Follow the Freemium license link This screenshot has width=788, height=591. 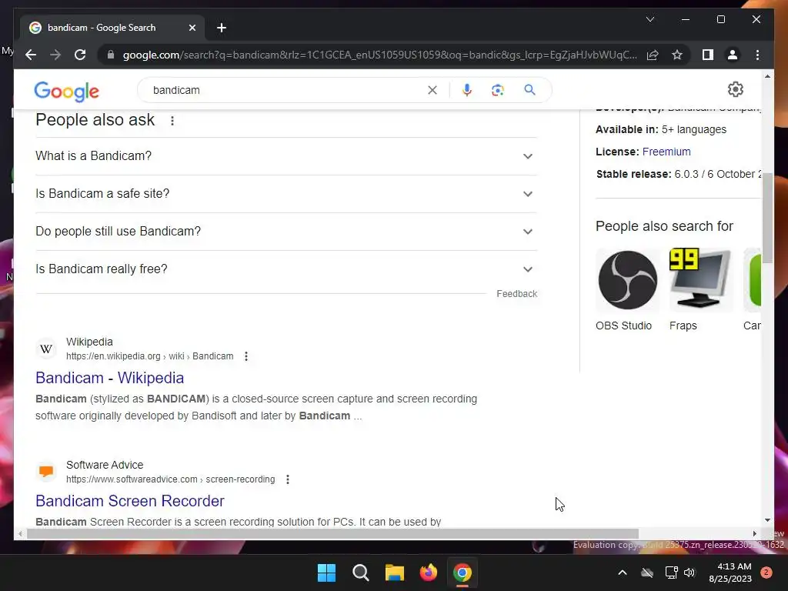[x=666, y=152]
